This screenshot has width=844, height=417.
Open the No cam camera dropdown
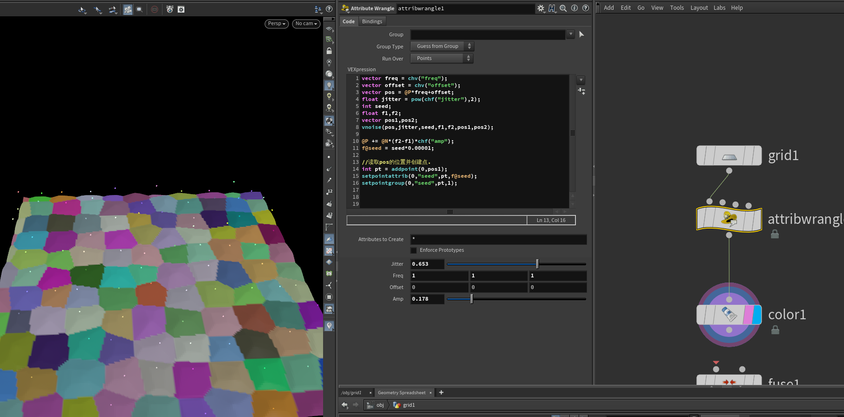pos(306,24)
